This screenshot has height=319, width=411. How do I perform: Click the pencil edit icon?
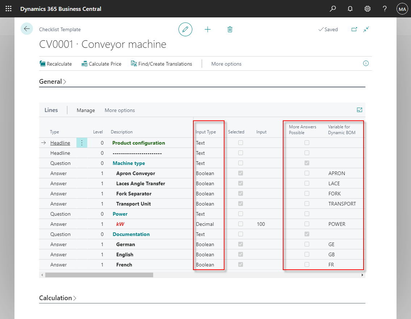pos(185,29)
